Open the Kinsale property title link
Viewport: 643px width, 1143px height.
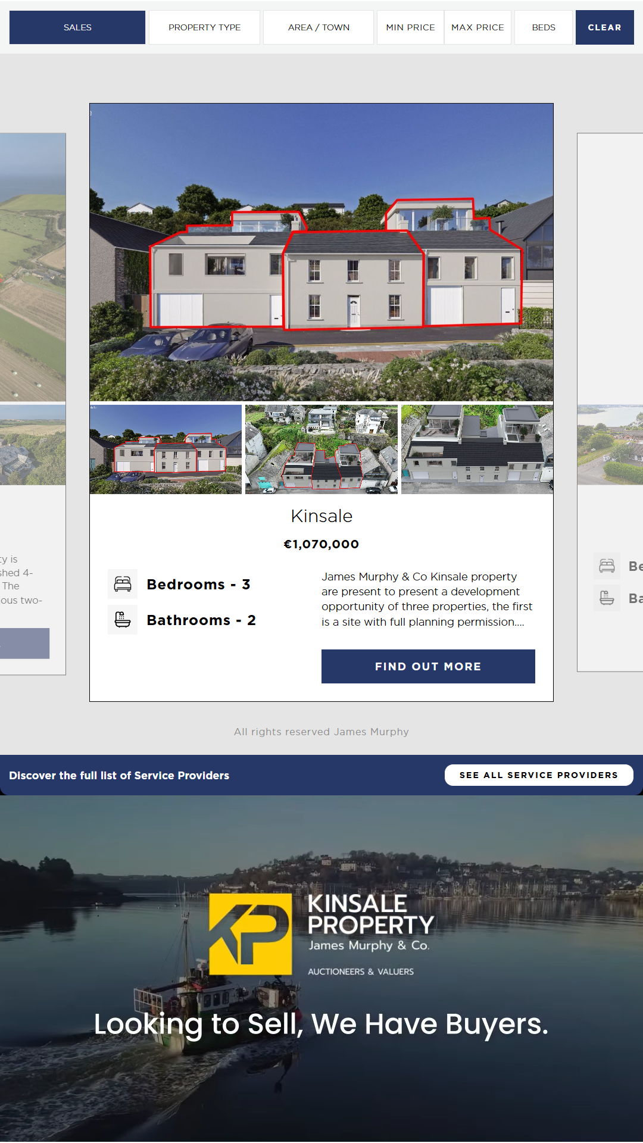(x=321, y=516)
